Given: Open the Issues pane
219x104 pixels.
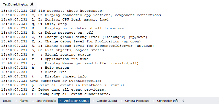Looking at the screenshot, I should tap(7, 101).
